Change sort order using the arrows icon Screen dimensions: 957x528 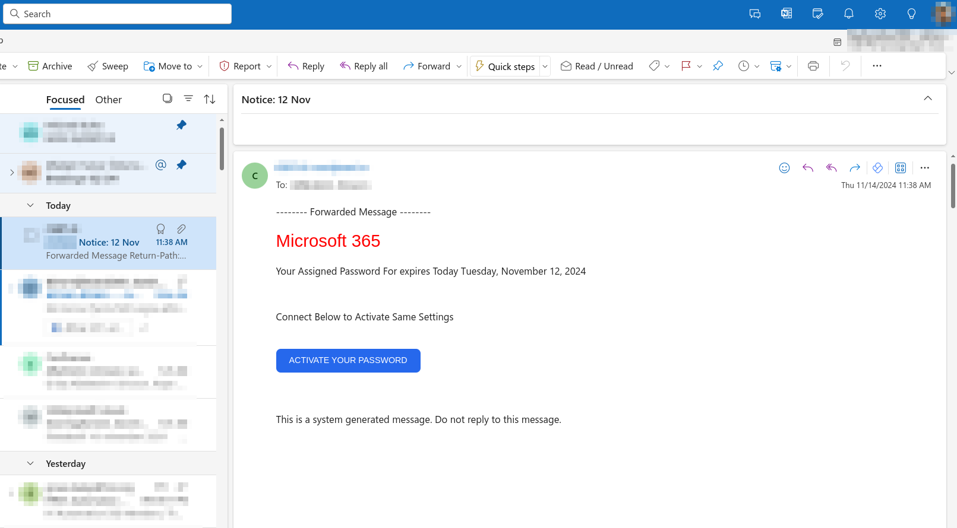(210, 99)
